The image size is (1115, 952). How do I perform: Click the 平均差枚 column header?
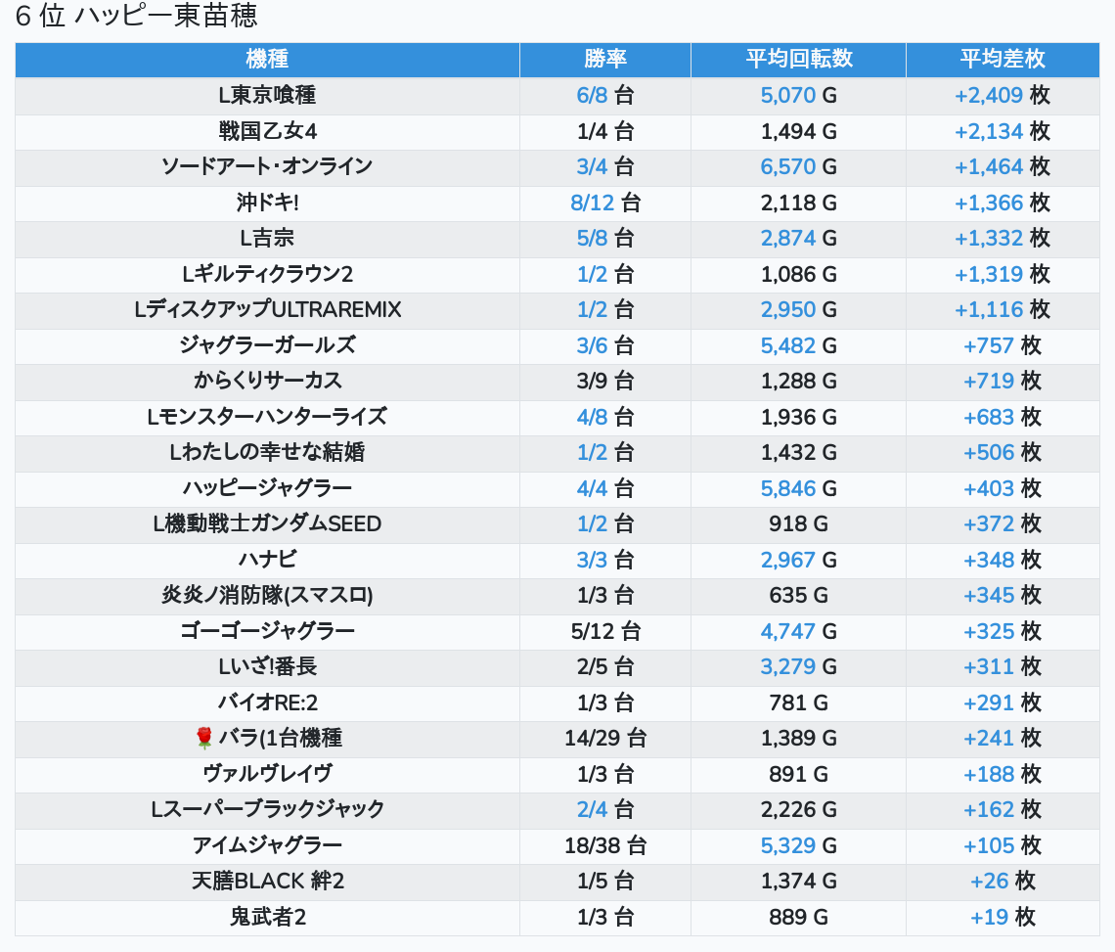coord(1003,59)
